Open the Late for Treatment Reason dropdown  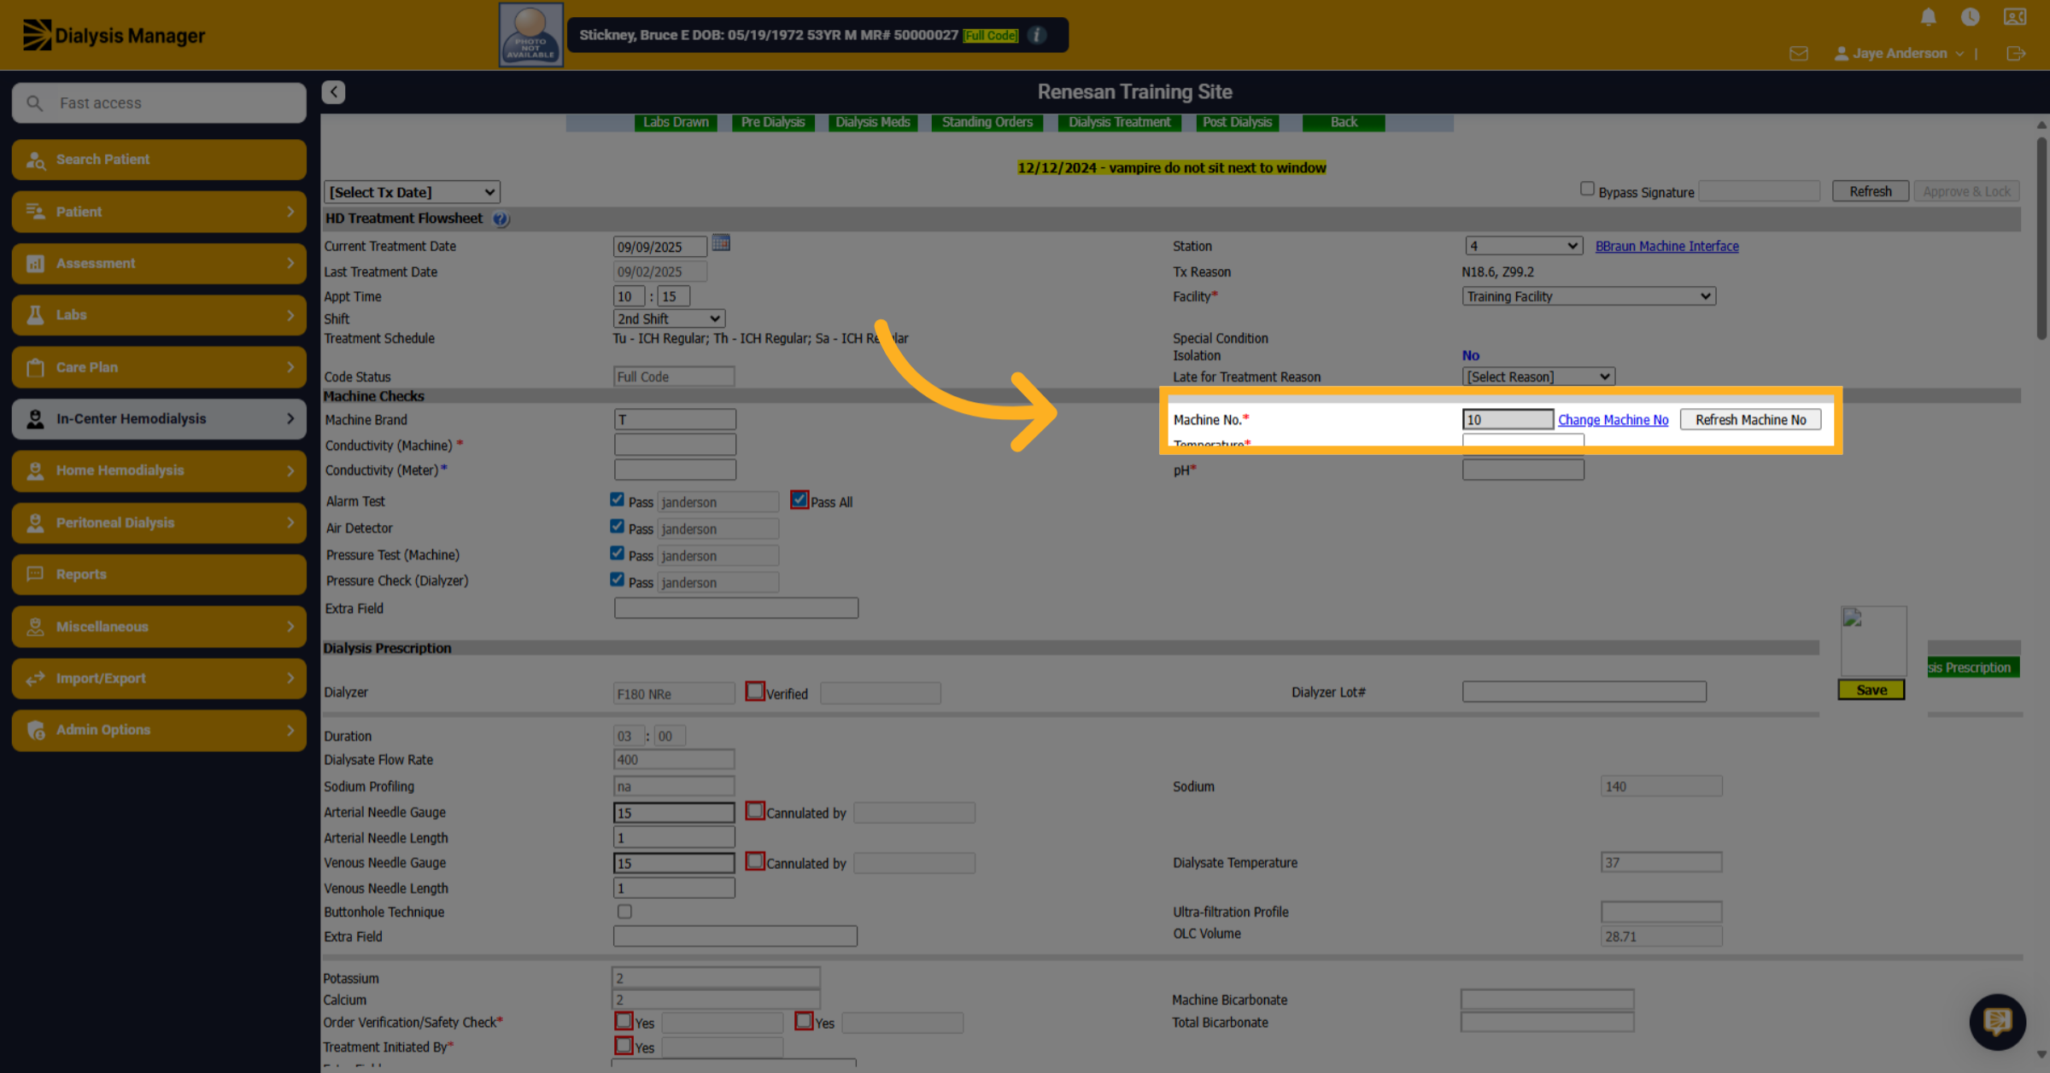[x=1538, y=376]
